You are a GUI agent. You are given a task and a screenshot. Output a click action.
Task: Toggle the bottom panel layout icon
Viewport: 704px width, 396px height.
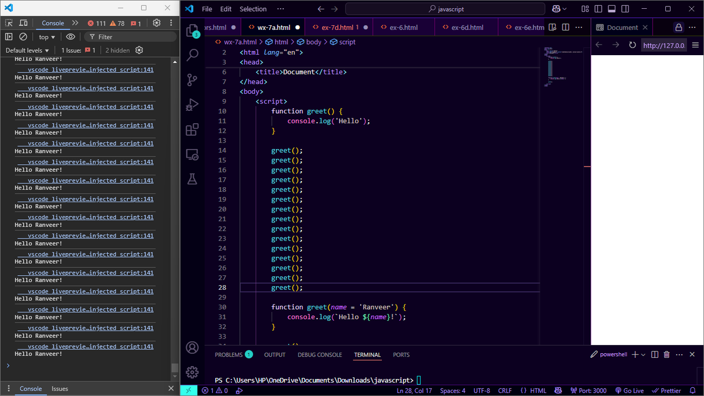(611, 9)
